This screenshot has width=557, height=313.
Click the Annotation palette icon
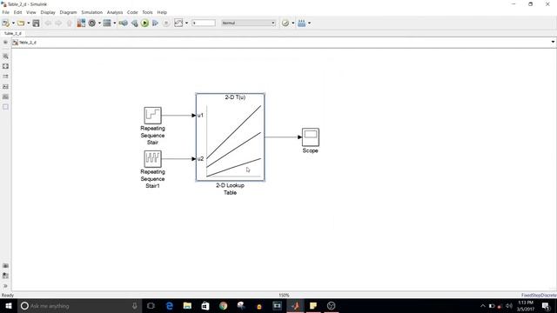[5, 87]
